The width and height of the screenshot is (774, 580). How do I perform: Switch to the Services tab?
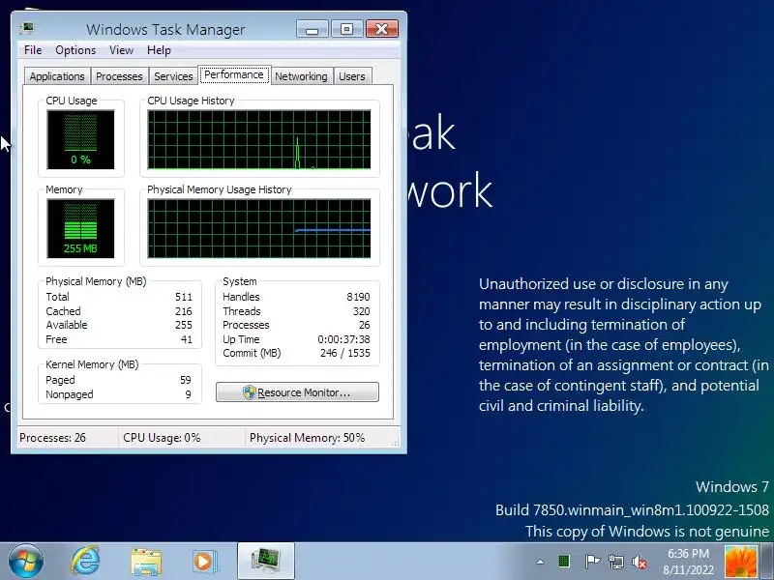(173, 76)
